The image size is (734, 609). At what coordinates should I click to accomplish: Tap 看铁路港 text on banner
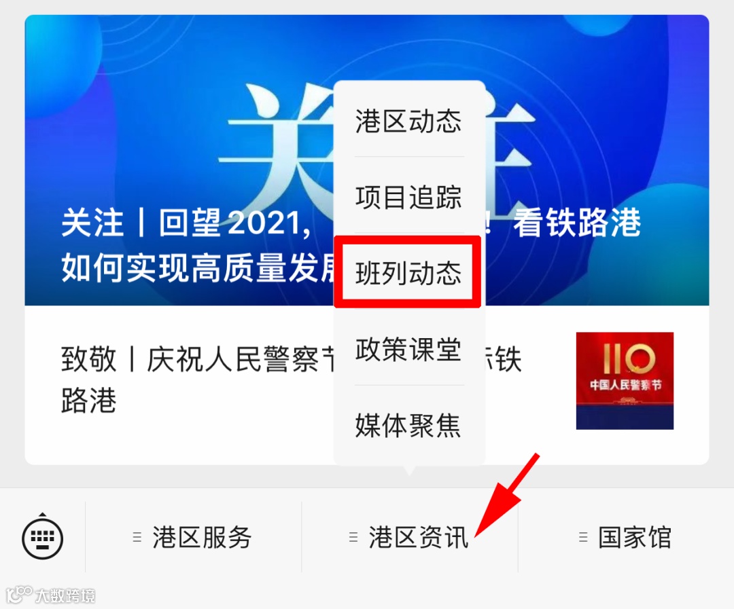pyautogui.click(x=577, y=223)
